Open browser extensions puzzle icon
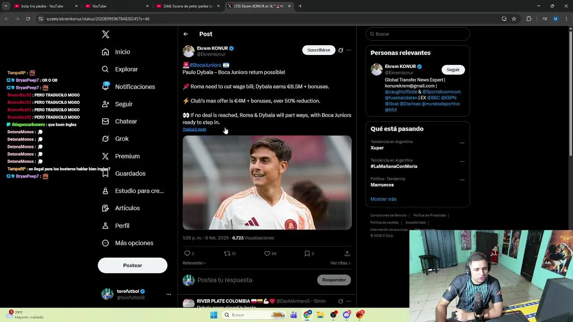The image size is (573, 322). [529, 19]
